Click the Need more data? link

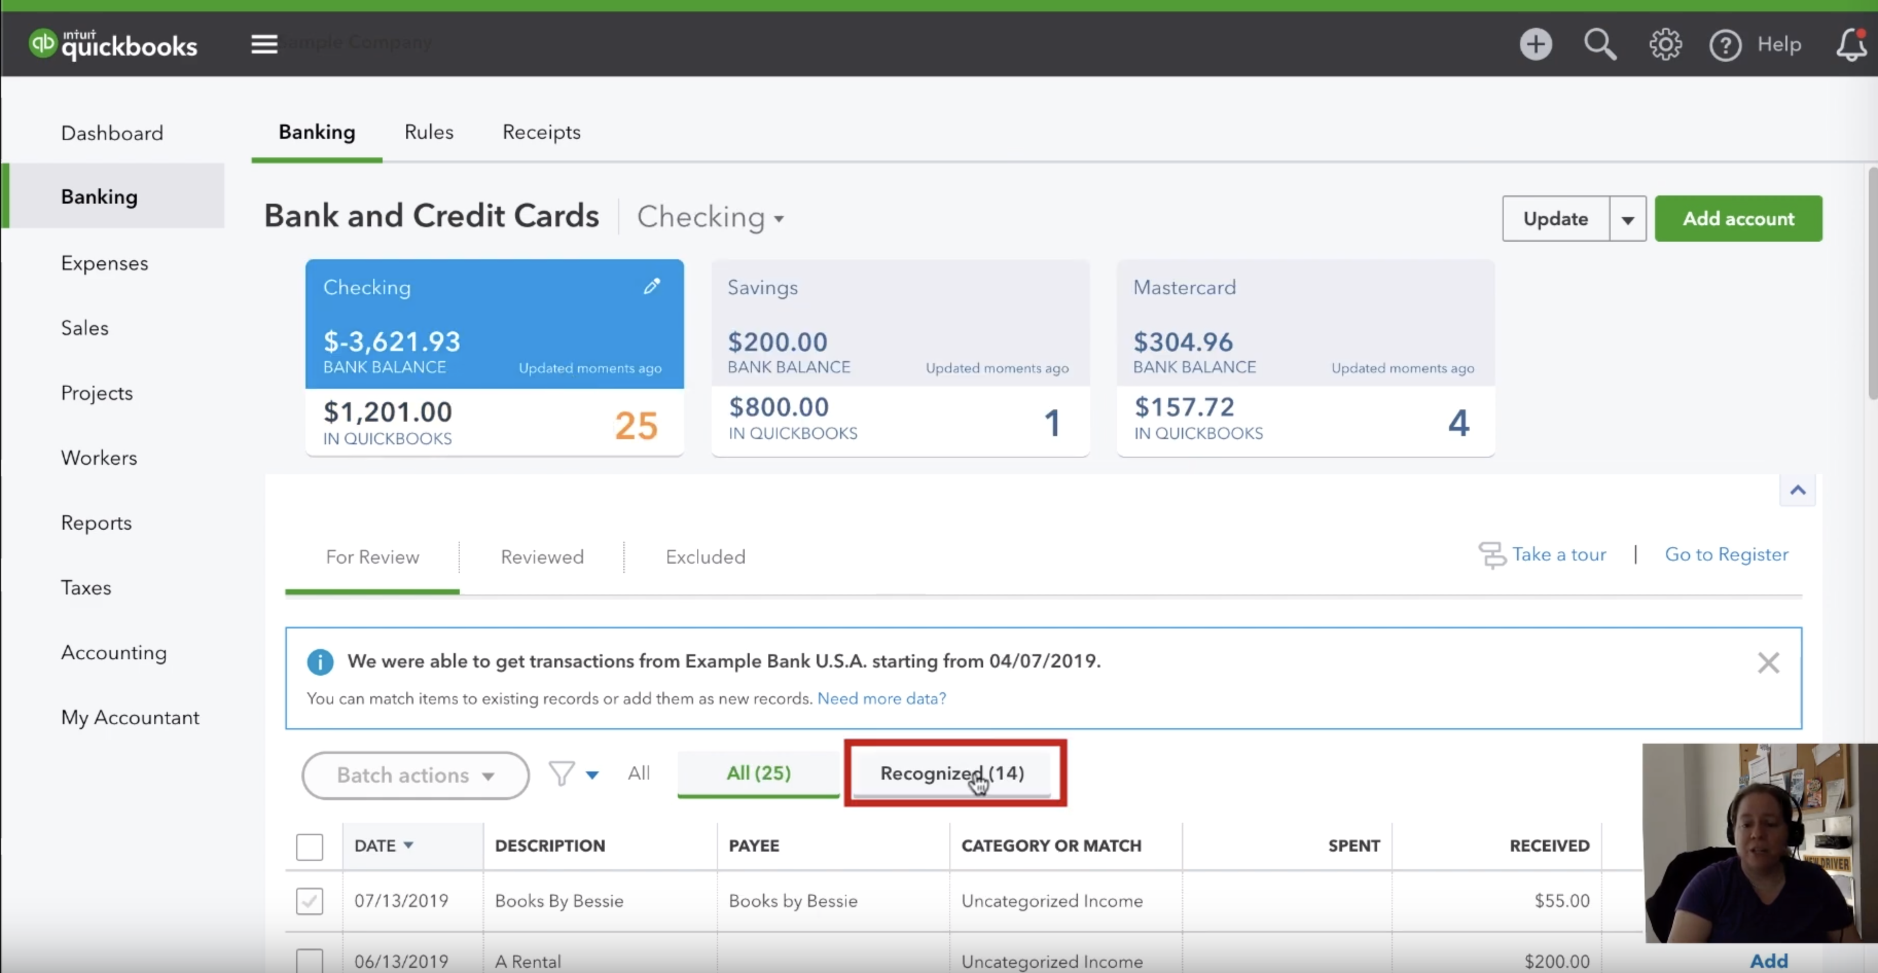881,698
